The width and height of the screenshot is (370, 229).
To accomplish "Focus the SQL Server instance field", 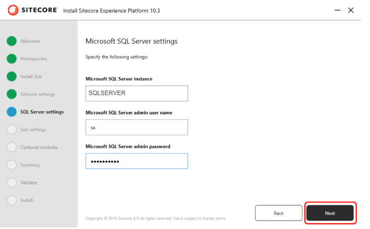I will point(137,93).
